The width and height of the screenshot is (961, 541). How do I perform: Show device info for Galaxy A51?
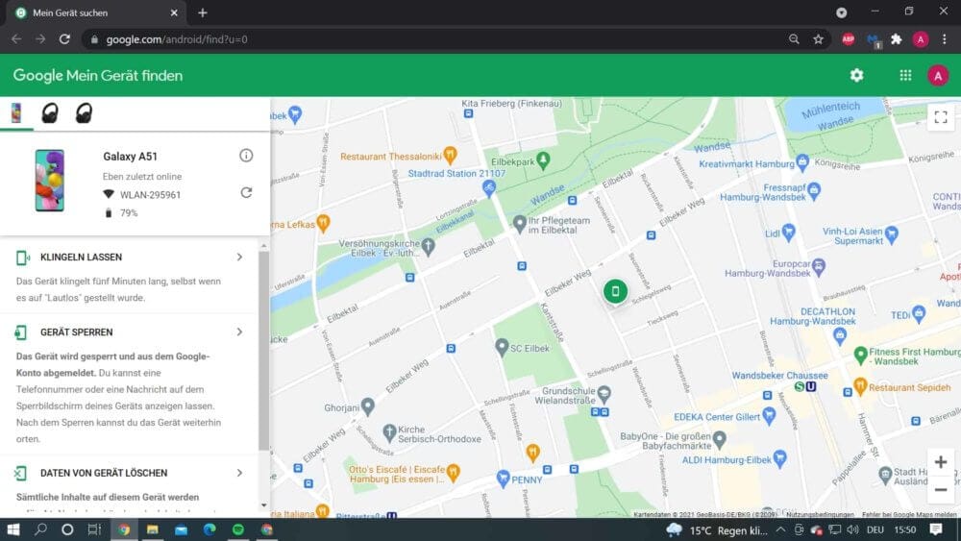click(x=246, y=156)
